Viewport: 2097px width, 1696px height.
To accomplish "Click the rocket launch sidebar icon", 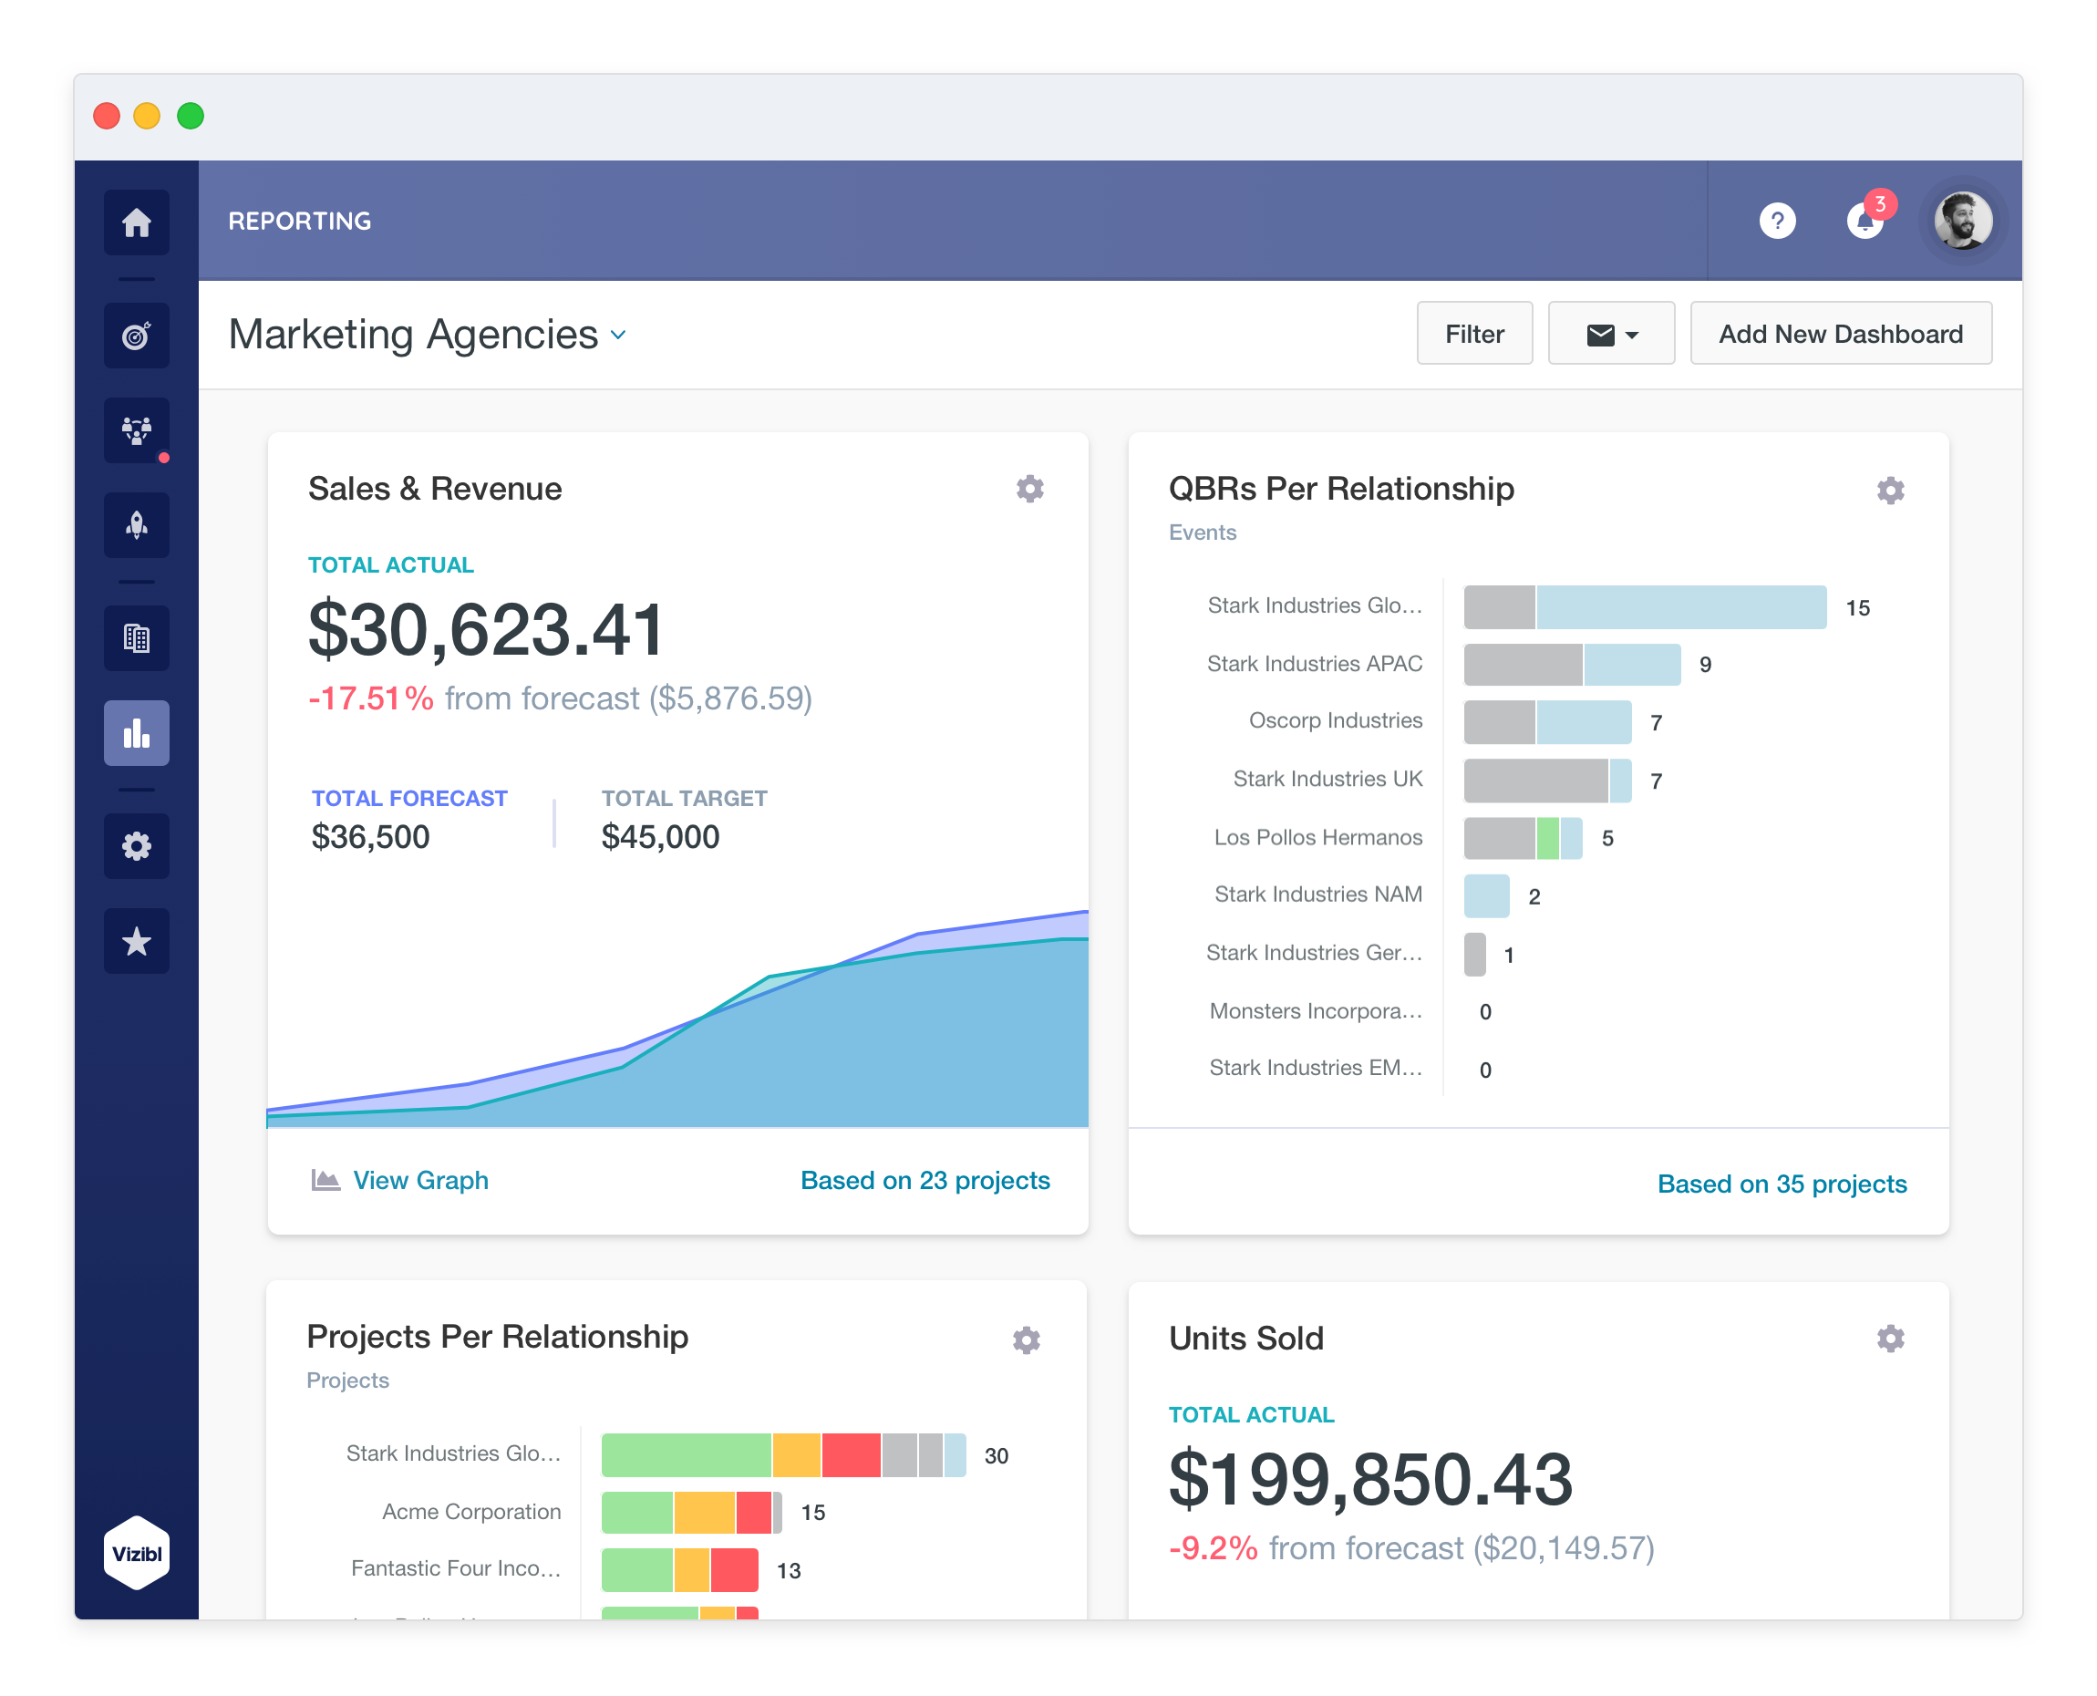I will (x=137, y=525).
